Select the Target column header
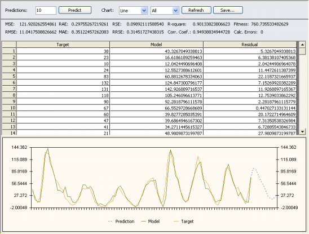The width and height of the screenshot is (309, 234). point(63,45)
